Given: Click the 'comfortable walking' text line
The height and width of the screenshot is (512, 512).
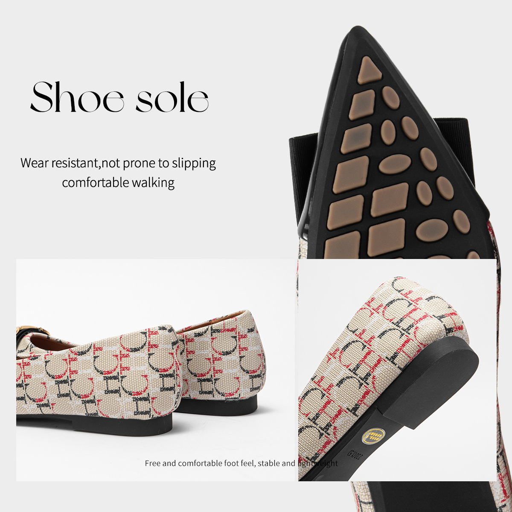Looking at the screenshot, I should 118,183.
